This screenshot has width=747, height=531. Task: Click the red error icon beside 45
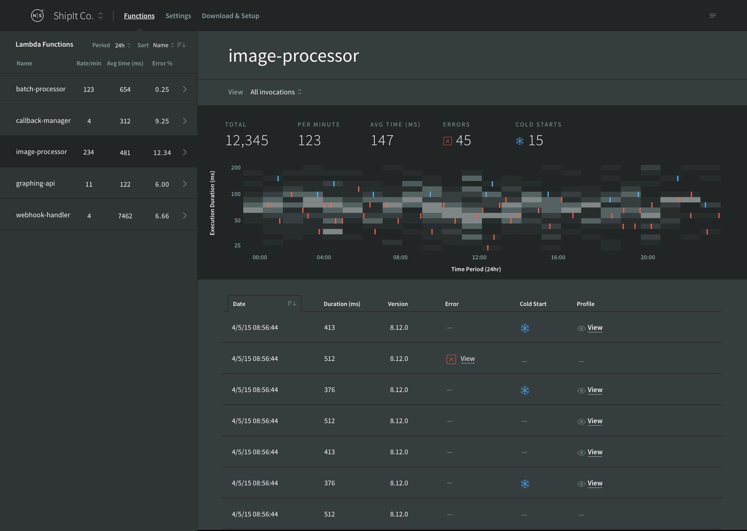coord(448,141)
